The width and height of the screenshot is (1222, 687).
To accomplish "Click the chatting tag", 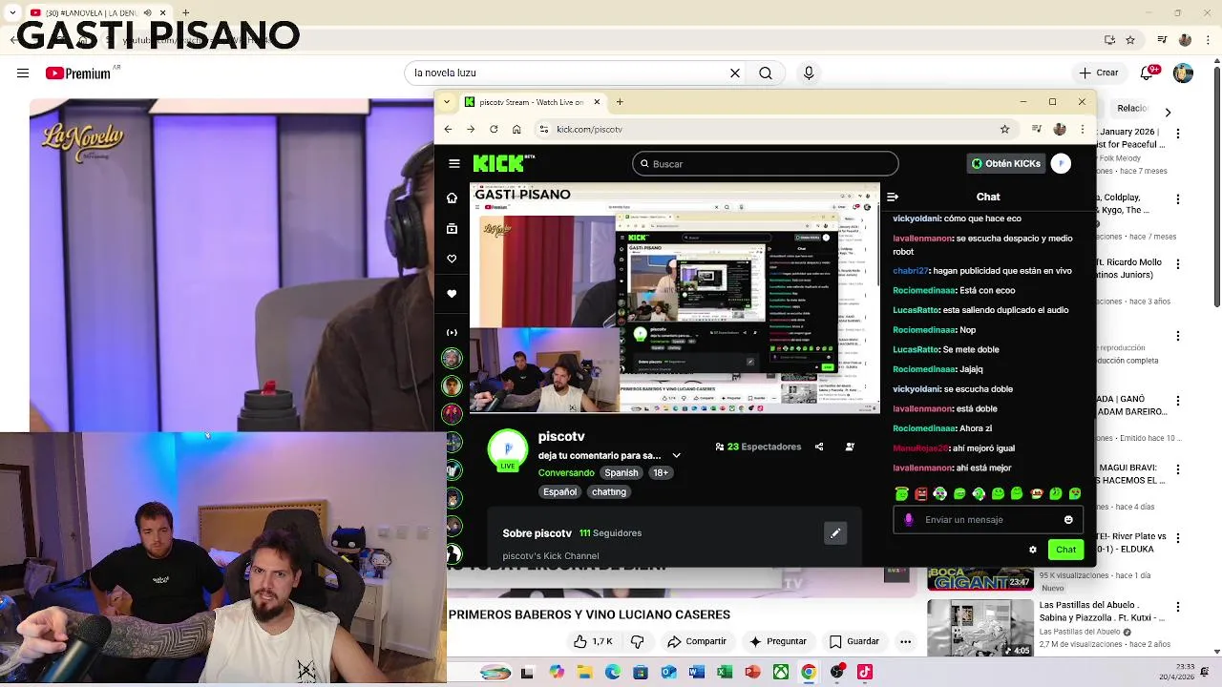I will coord(609,492).
